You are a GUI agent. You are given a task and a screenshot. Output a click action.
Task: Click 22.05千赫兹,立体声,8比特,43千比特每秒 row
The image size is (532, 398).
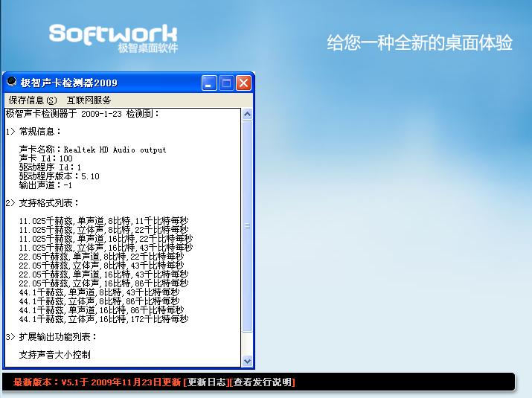(101, 266)
